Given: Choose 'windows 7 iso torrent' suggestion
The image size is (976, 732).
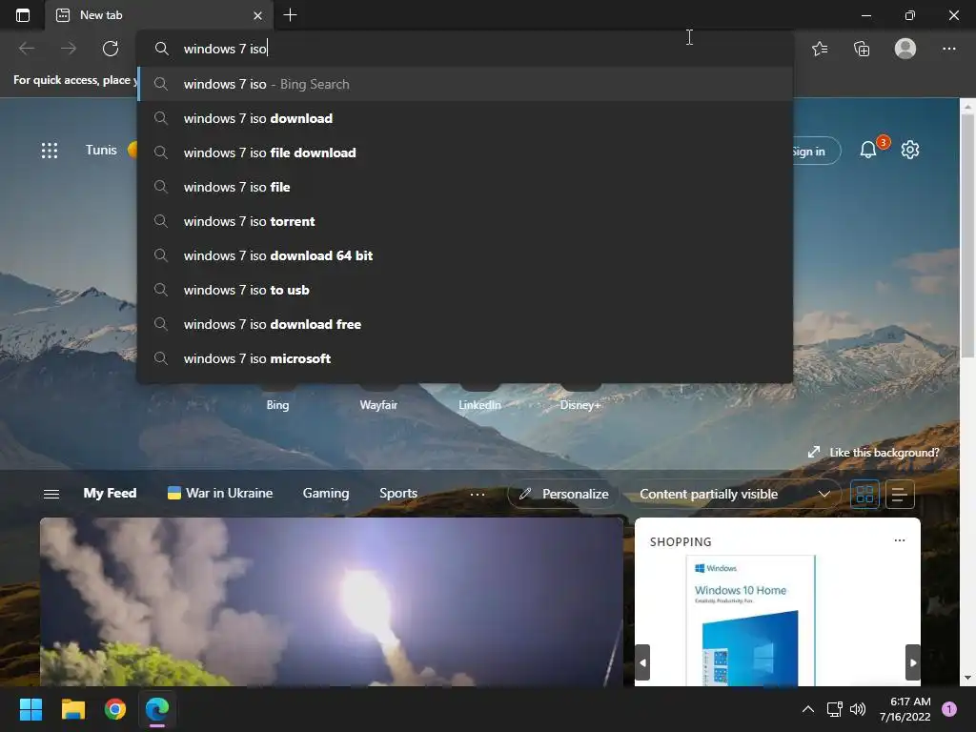Looking at the screenshot, I should [x=465, y=221].
